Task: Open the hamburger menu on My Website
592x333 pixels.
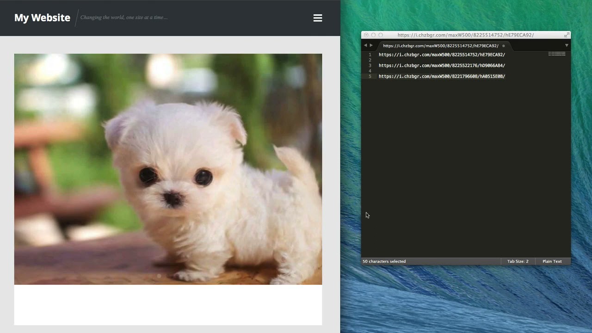Action: (x=318, y=18)
